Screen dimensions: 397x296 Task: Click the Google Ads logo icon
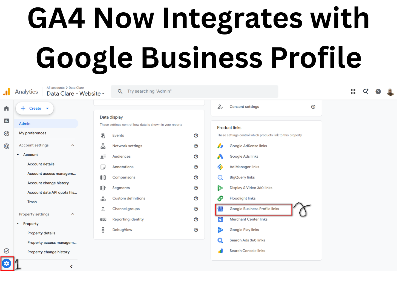220,156
